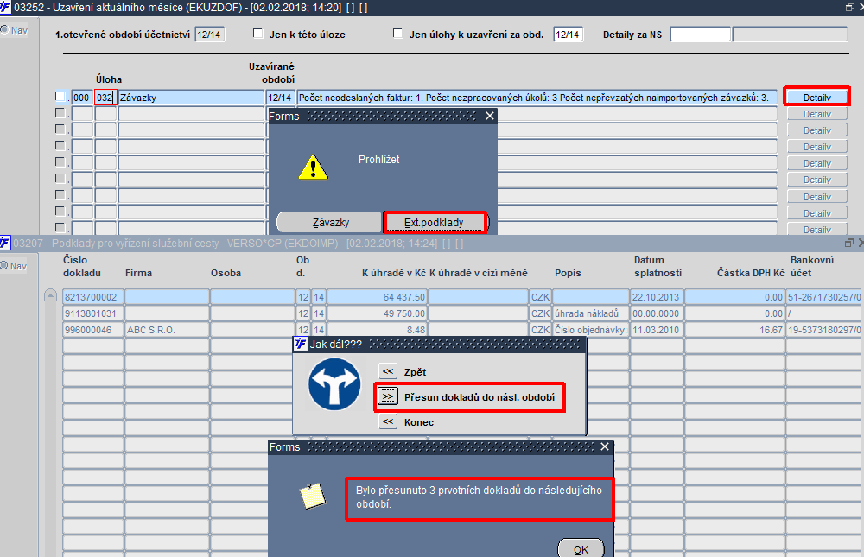
Task: Check 'Jen úlohy k uzavření za obd.' checkbox
Action: [x=397, y=34]
